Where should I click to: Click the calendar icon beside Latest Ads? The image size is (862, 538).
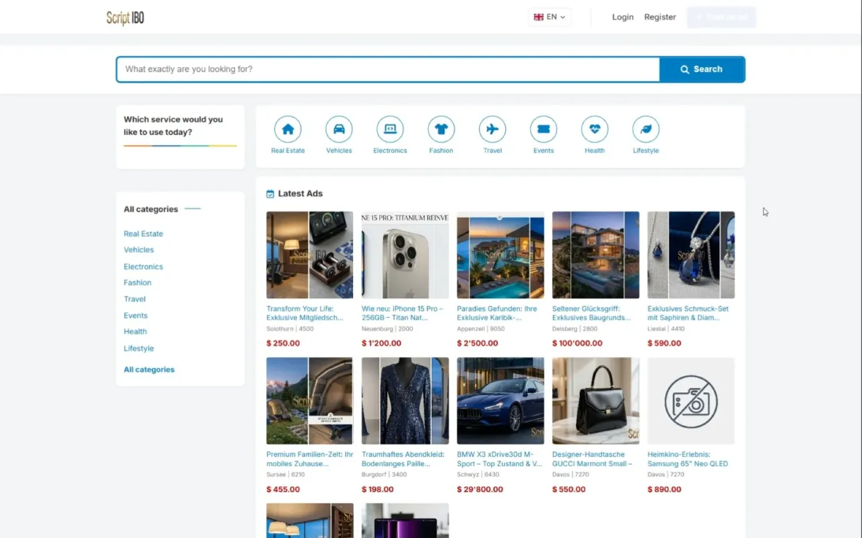coord(270,194)
